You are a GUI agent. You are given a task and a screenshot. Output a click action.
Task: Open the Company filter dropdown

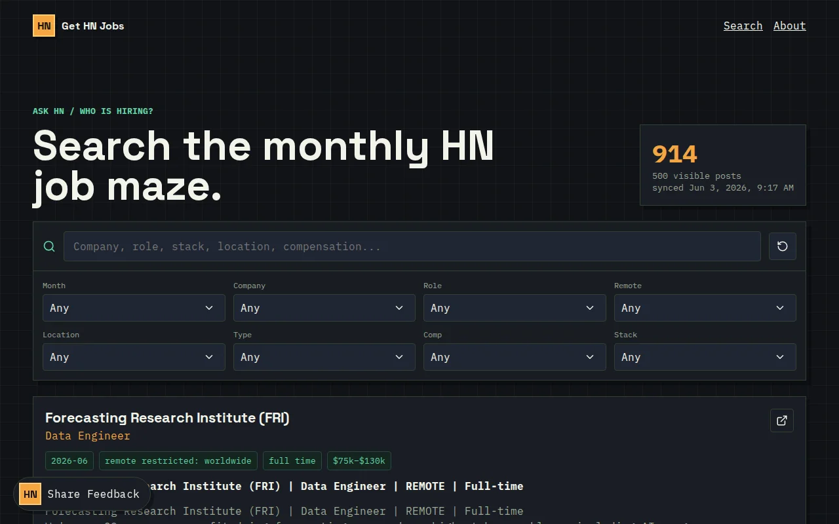tap(324, 308)
